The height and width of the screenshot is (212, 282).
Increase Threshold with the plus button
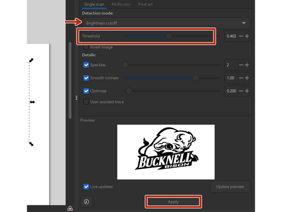point(247,36)
